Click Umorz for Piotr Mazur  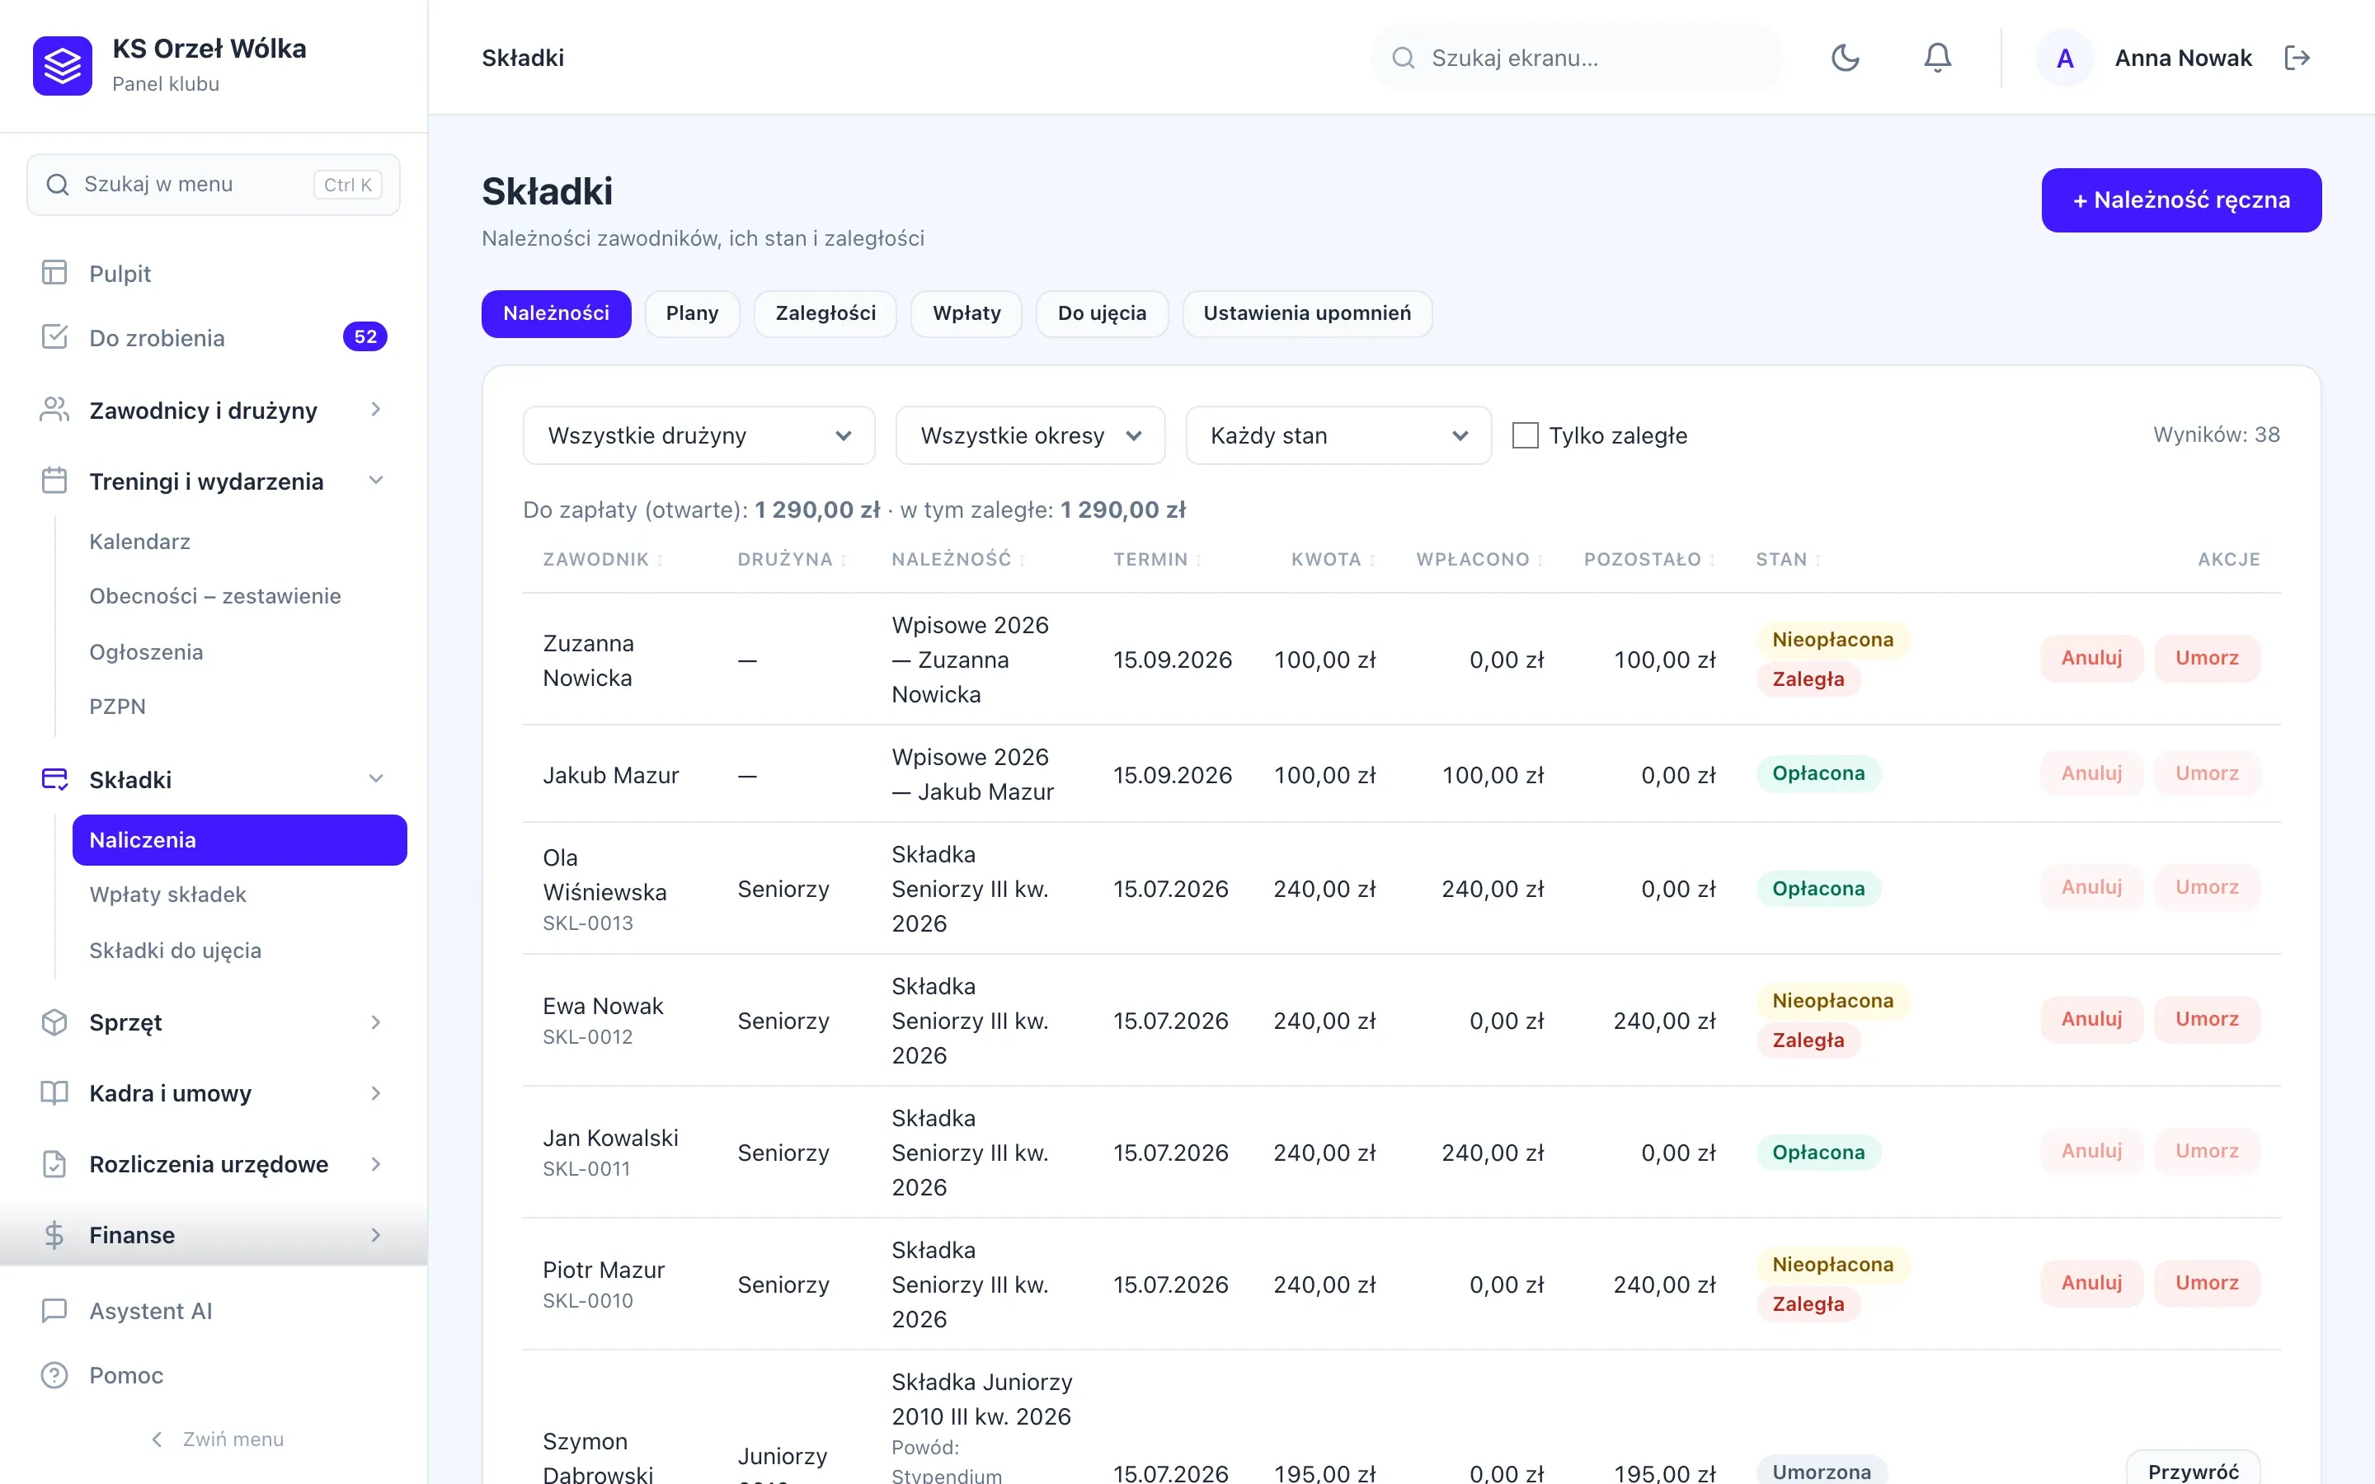point(2206,1283)
